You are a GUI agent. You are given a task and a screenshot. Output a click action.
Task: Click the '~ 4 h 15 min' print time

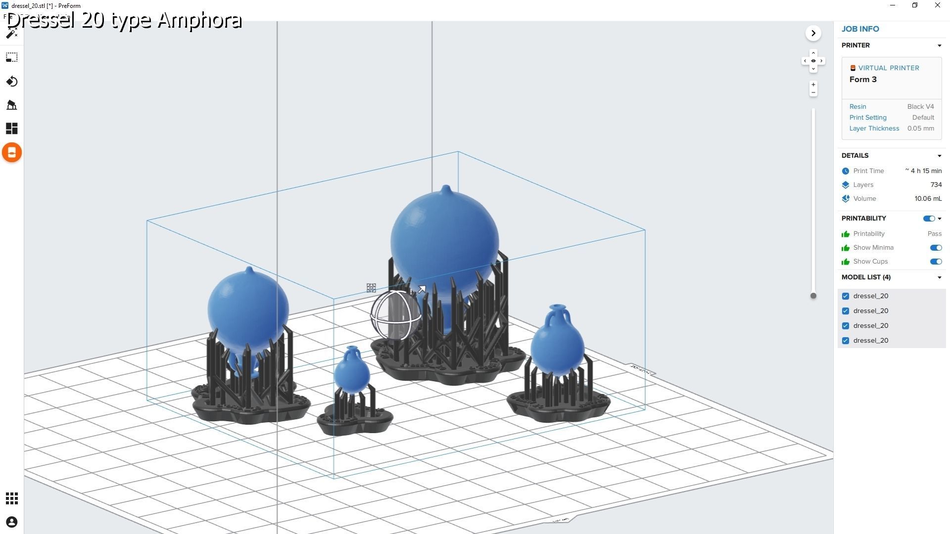[x=923, y=171]
